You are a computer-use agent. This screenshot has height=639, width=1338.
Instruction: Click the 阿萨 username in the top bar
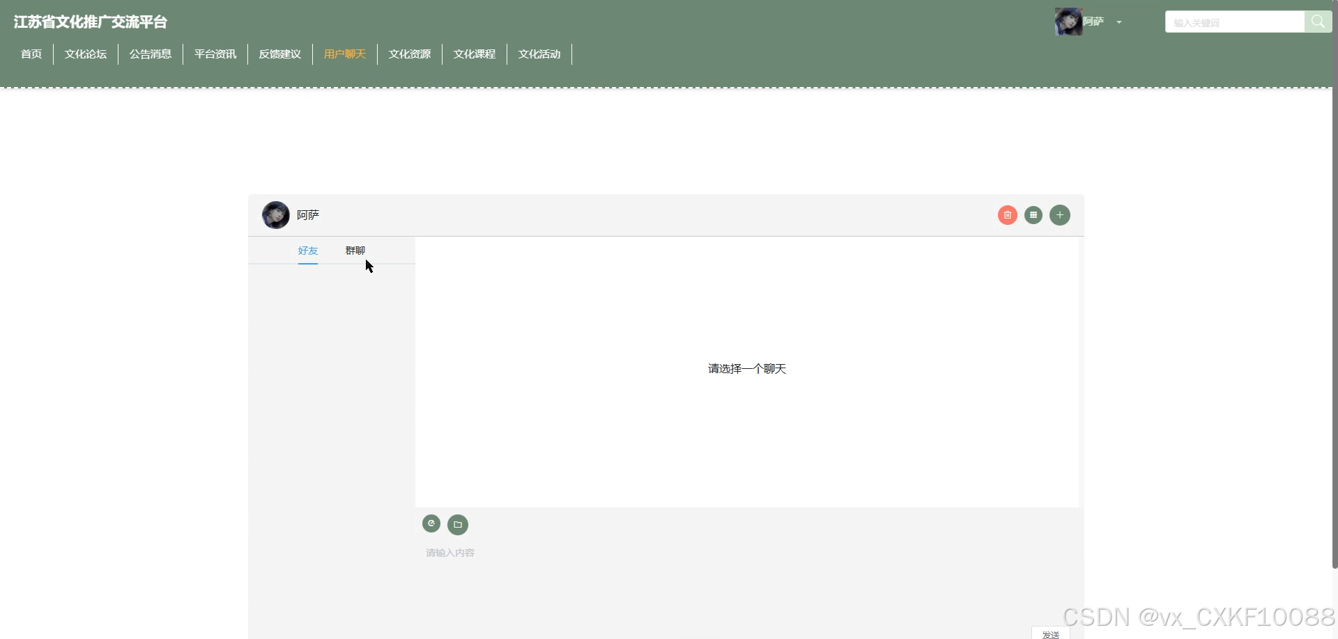1093,22
